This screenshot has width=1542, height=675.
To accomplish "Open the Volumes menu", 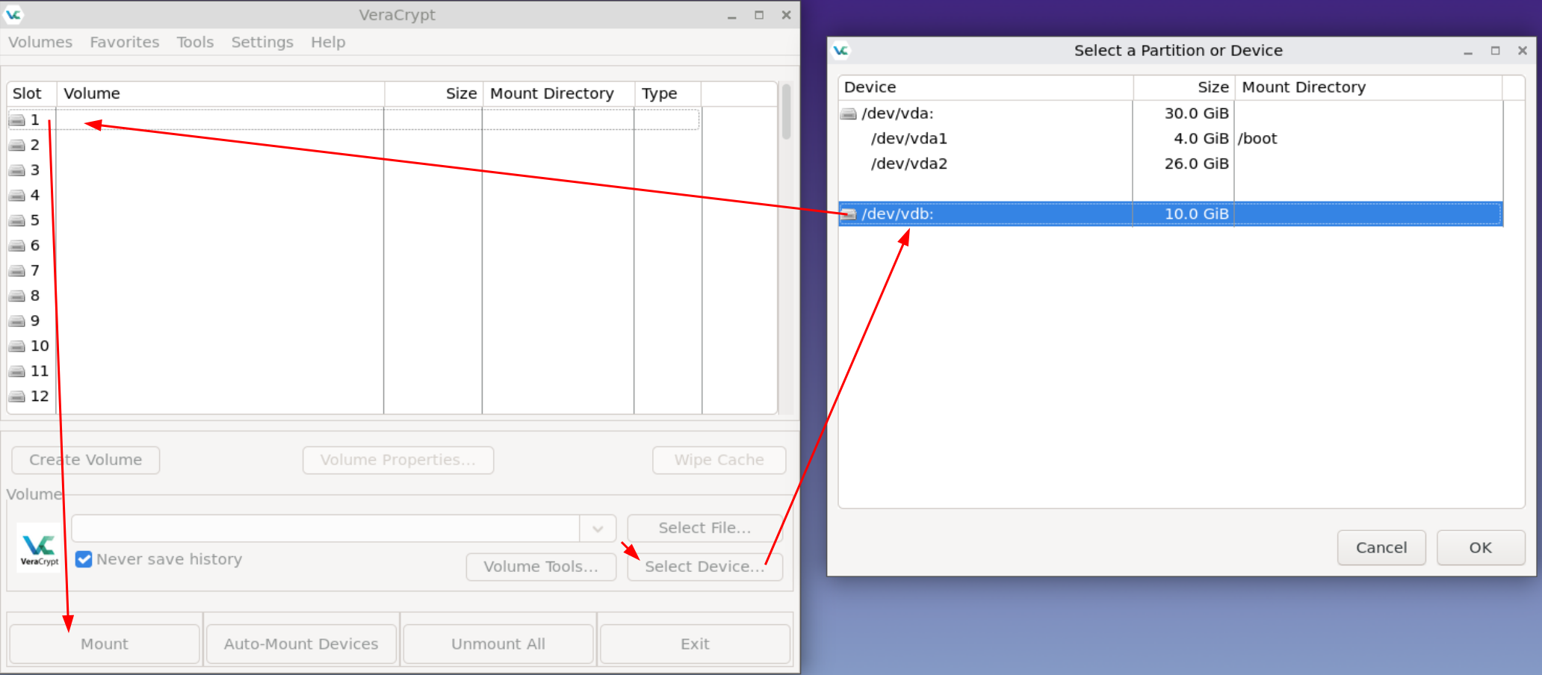I will [x=40, y=43].
